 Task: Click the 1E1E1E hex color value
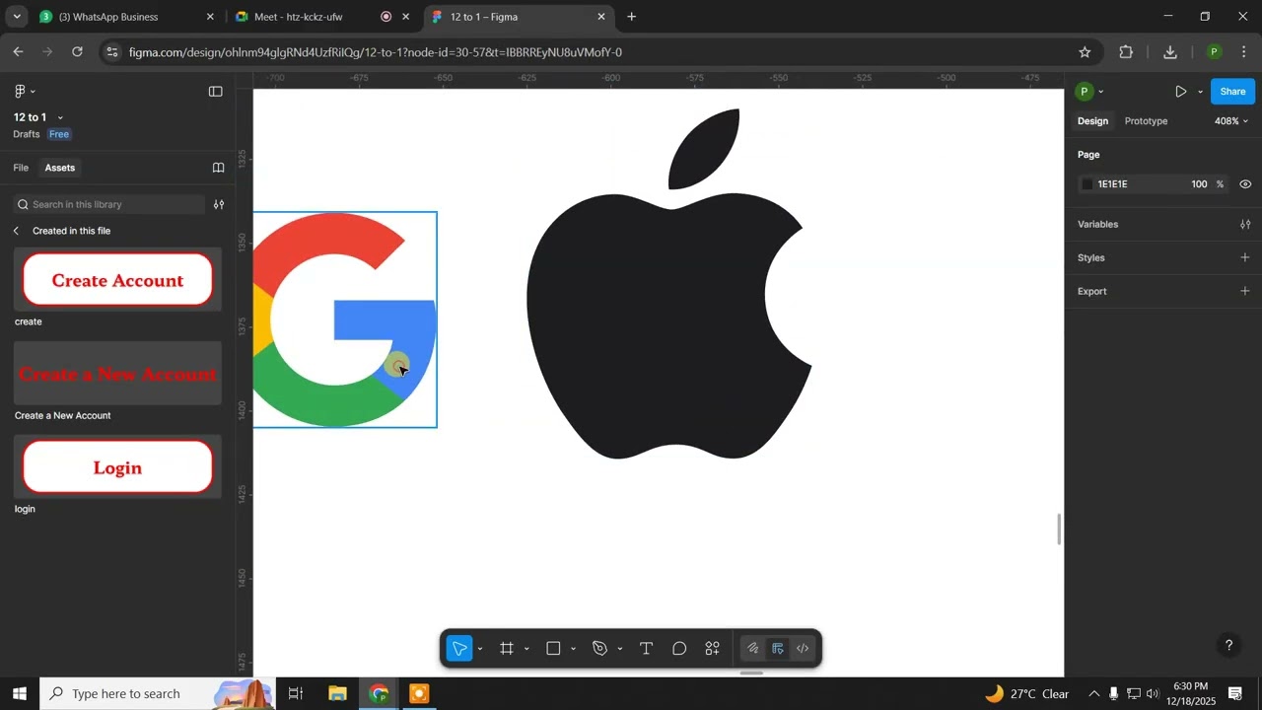(1112, 184)
